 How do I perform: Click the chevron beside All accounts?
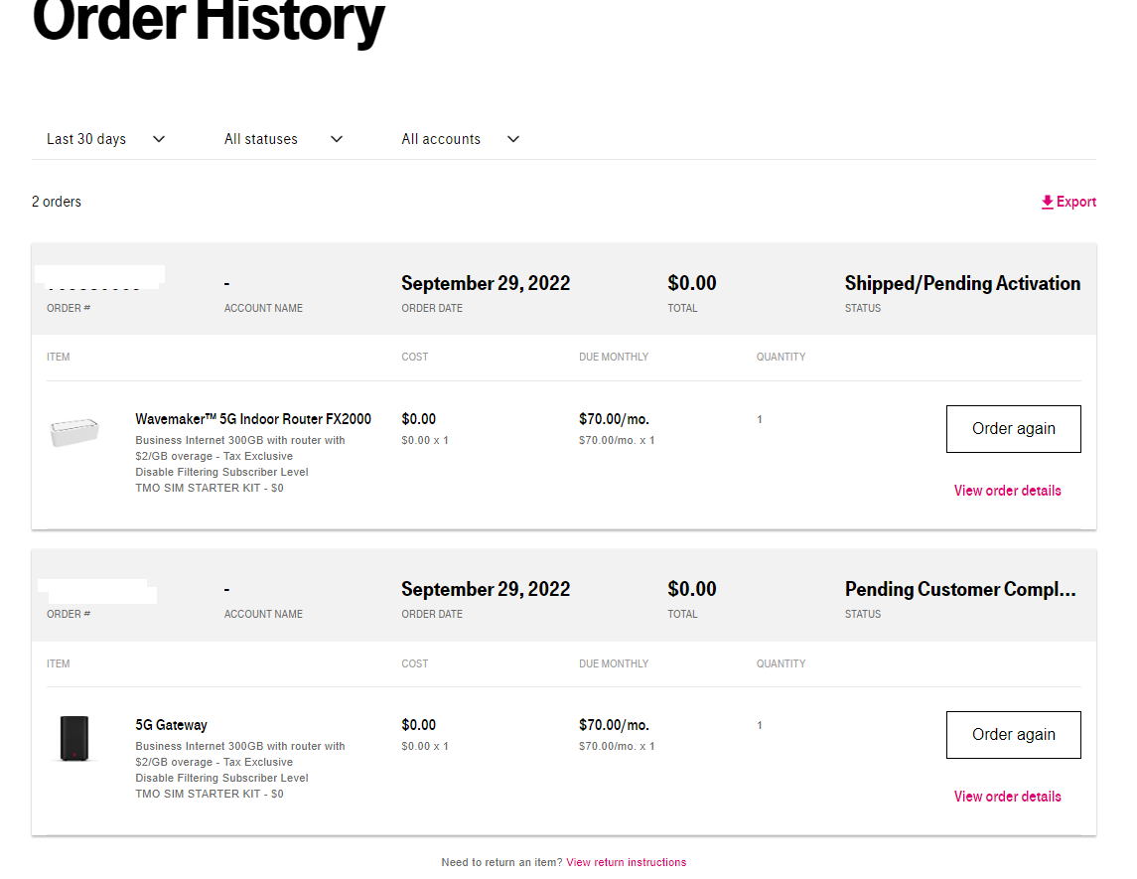[x=512, y=139]
